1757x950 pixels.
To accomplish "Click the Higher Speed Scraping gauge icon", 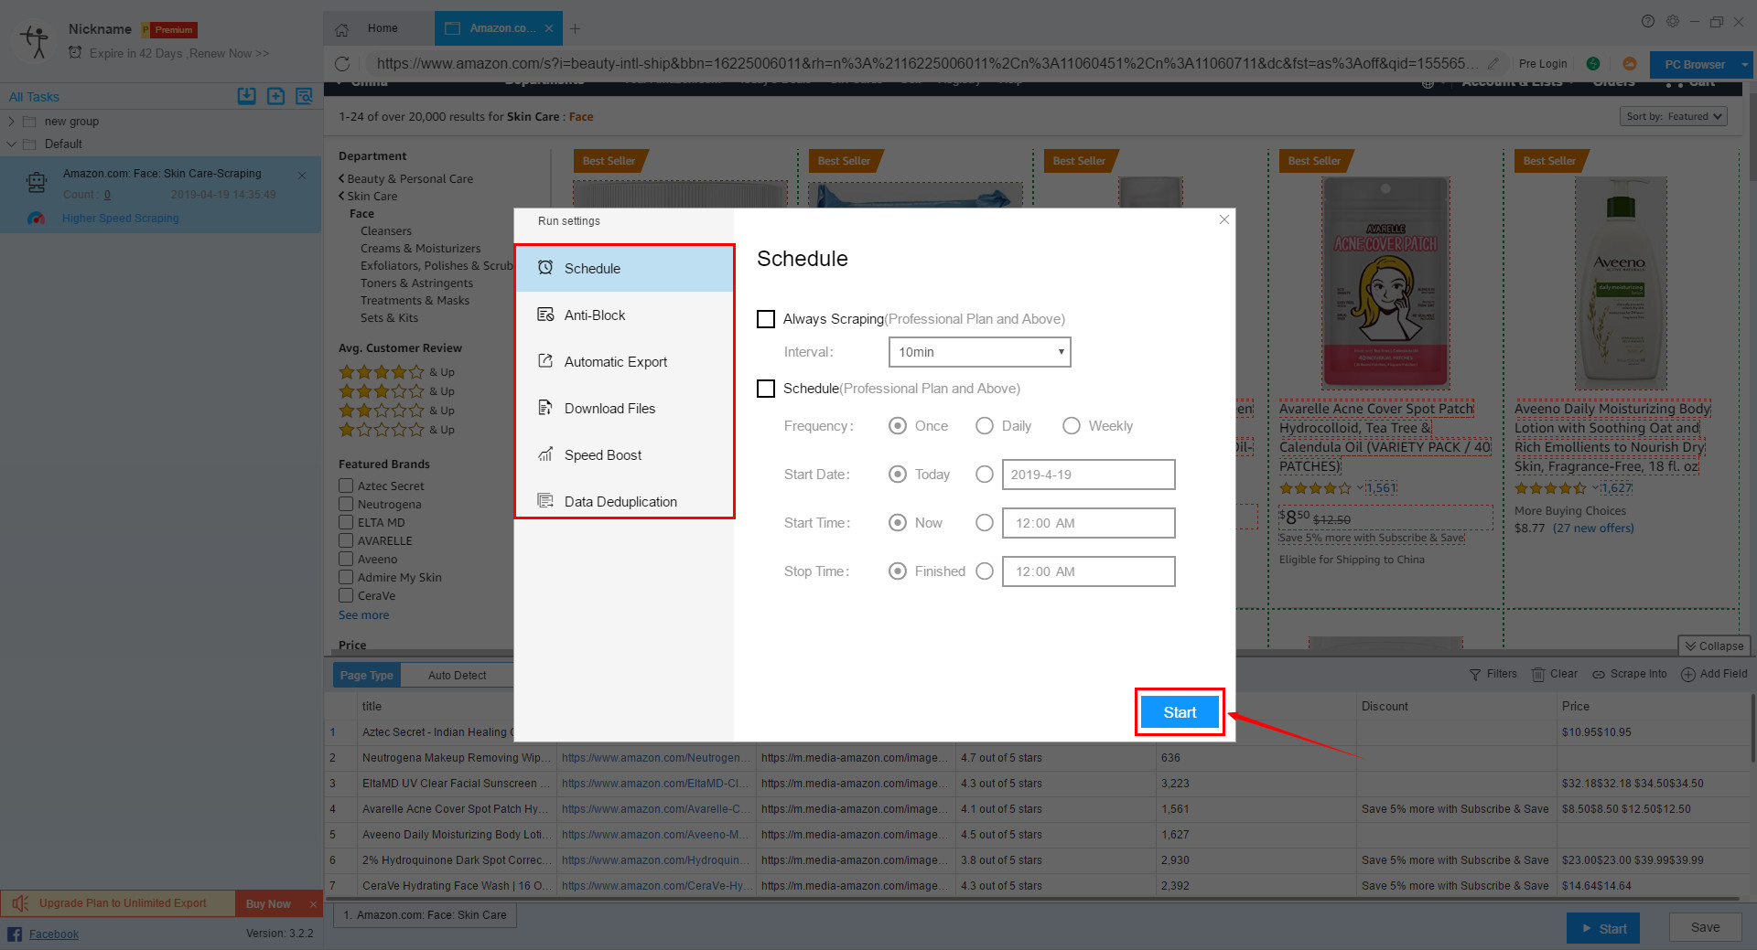I will point(37,218).
